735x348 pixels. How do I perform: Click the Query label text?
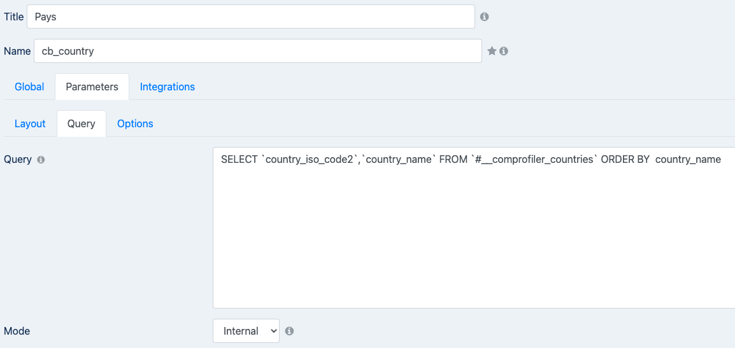18,160
